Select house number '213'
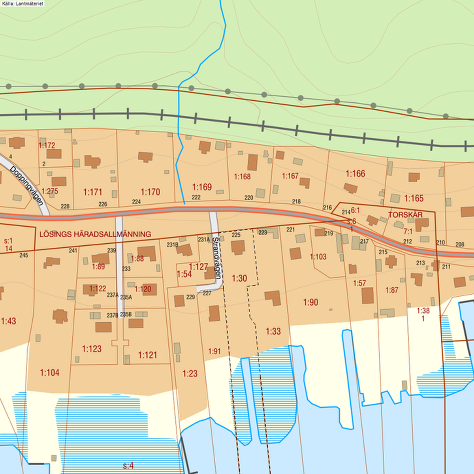Image resolution: width=474 pixels, height=474 pixels. pos(421,263)
